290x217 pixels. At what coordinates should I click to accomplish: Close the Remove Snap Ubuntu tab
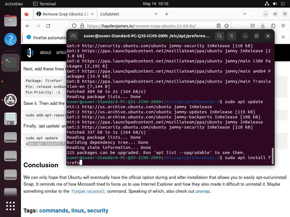click(x=92, y=14)
